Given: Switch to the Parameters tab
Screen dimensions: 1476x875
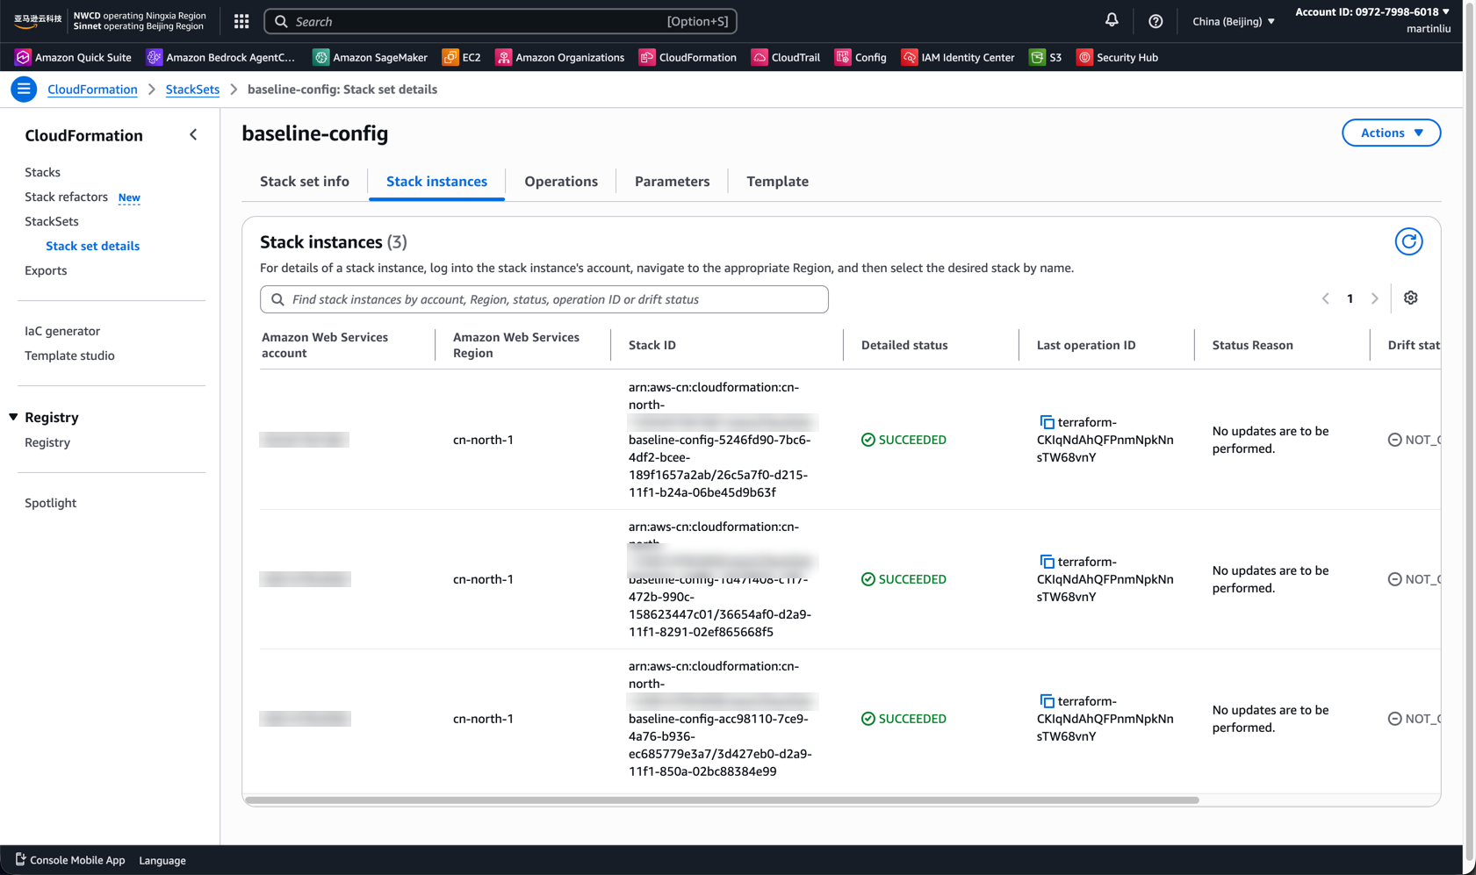Looking at the screenshot, I should coord(672,182).
